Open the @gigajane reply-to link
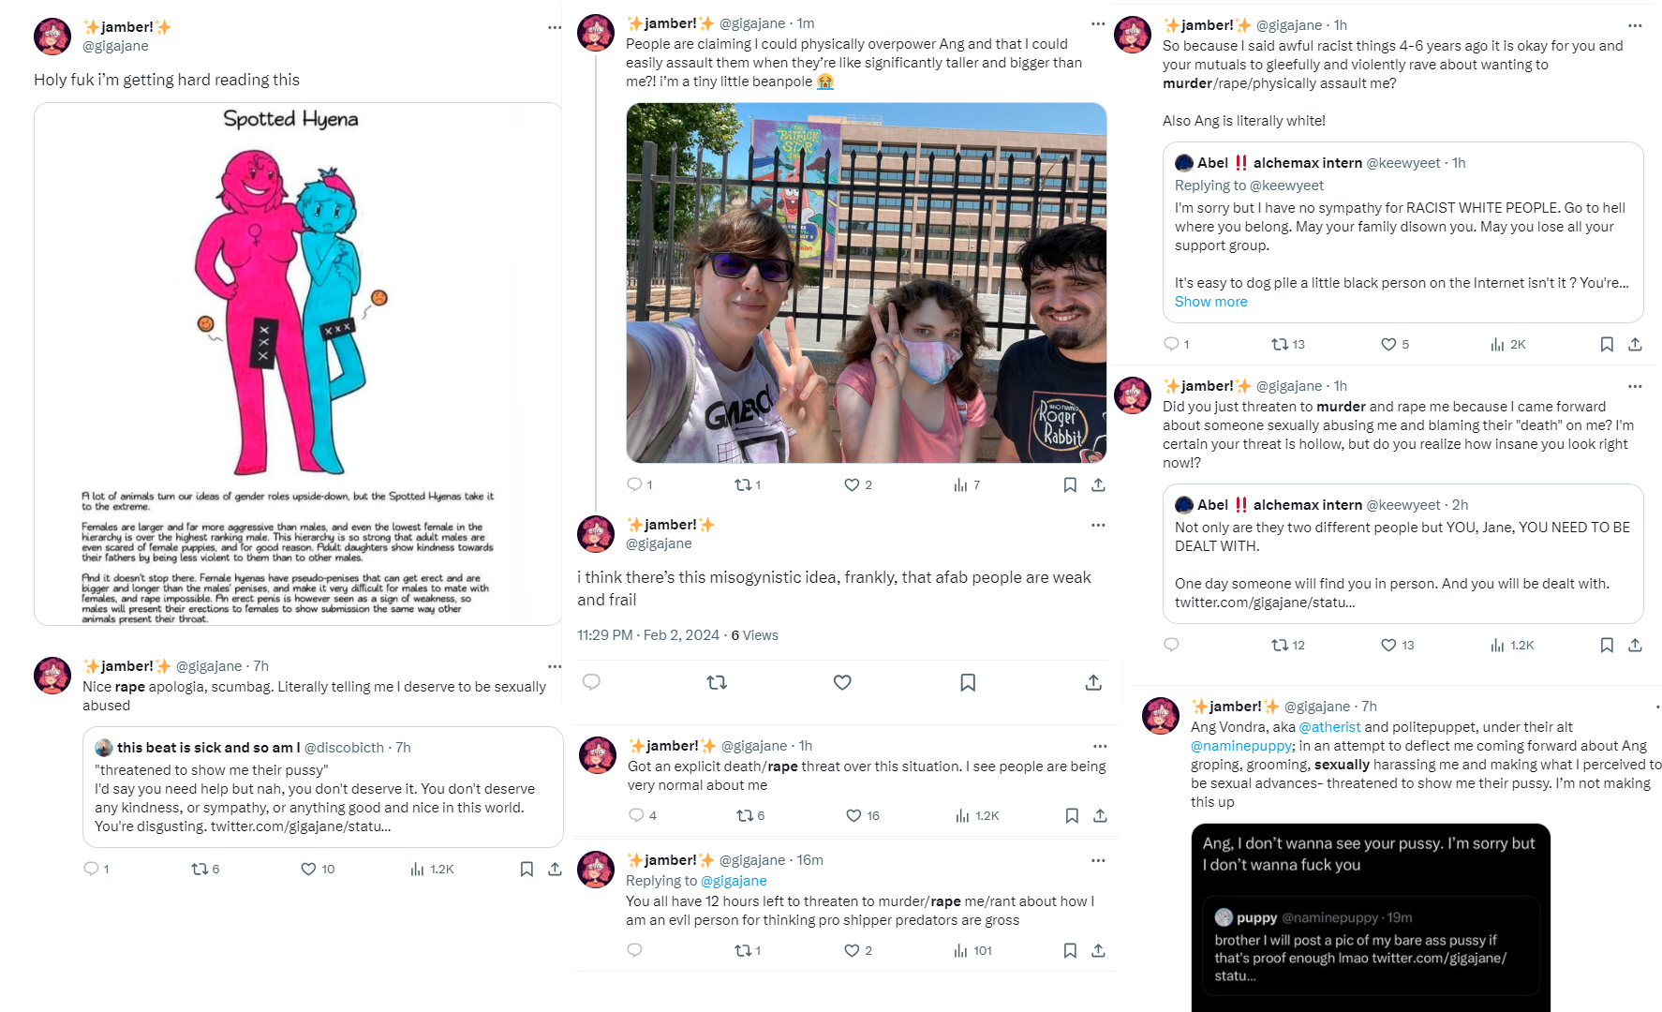The width and height of the screenshot is (1662, 1012). (x=734, y=881)
